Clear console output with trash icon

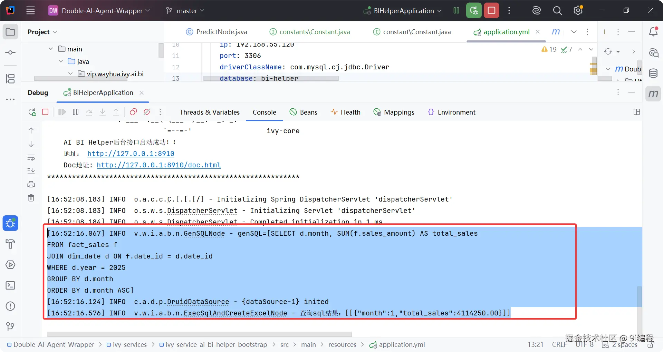pos(31,198)
